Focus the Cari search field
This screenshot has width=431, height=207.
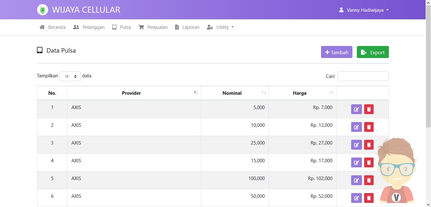click(363, 76)
